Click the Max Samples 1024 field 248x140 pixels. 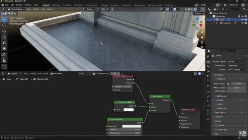click(x=237, y=88)
